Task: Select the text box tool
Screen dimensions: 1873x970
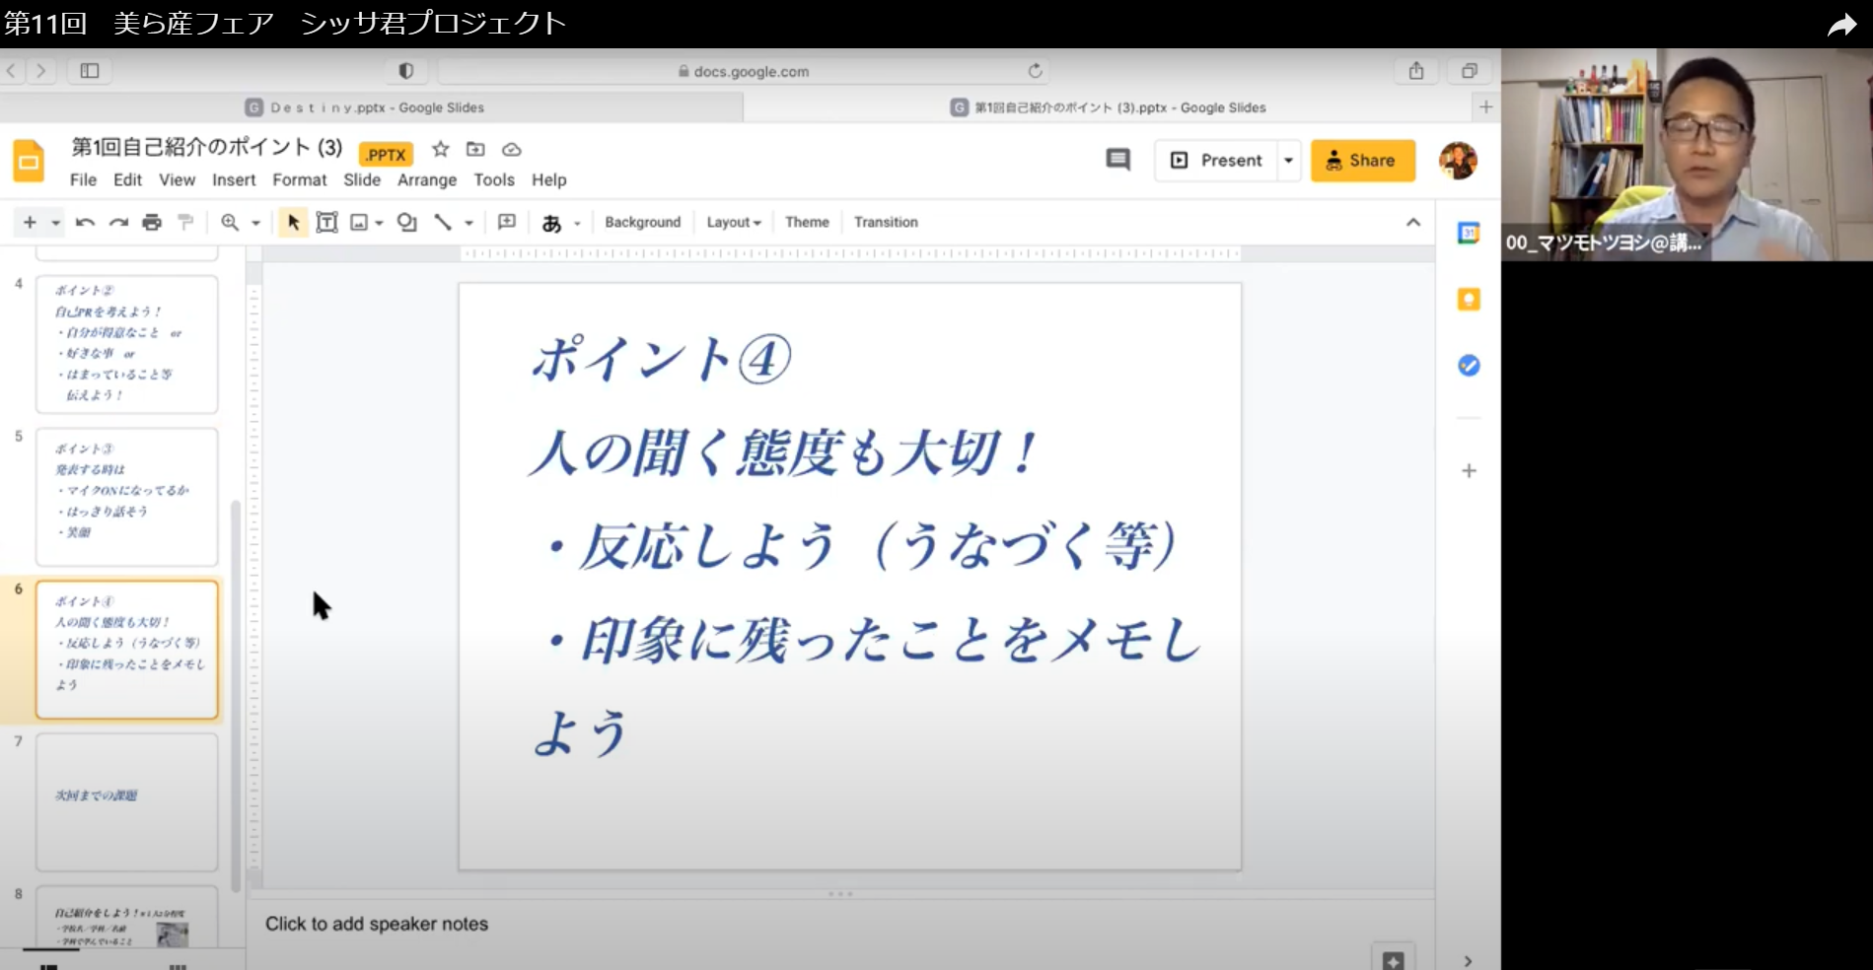Action: 326,223
